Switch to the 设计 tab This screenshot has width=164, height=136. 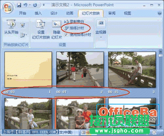pos(54,13)
